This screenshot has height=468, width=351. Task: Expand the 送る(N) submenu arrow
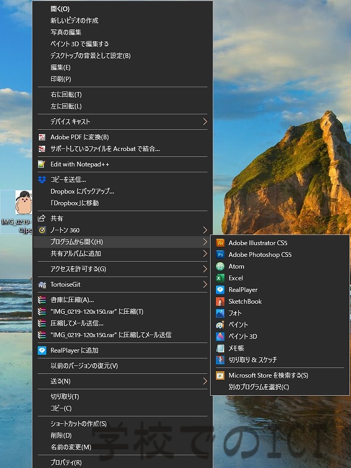pyautogui.click(x=205, y=381)
